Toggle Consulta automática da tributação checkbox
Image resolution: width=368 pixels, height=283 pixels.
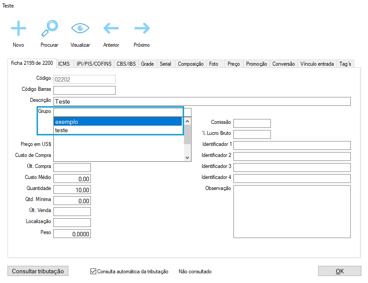93,272
